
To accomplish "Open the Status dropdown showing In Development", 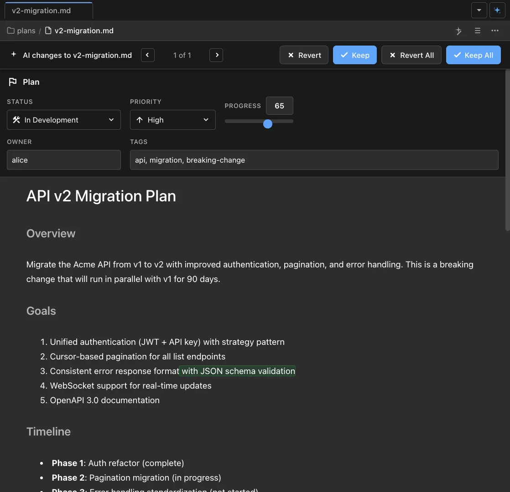I will 63,120.
